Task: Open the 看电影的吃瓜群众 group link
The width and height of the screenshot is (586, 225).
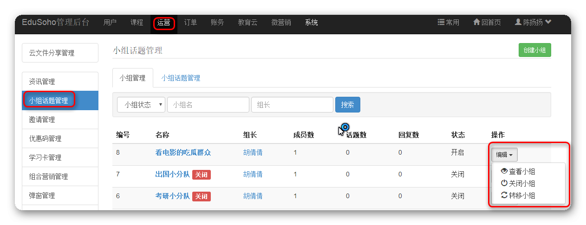Action: 183,152
